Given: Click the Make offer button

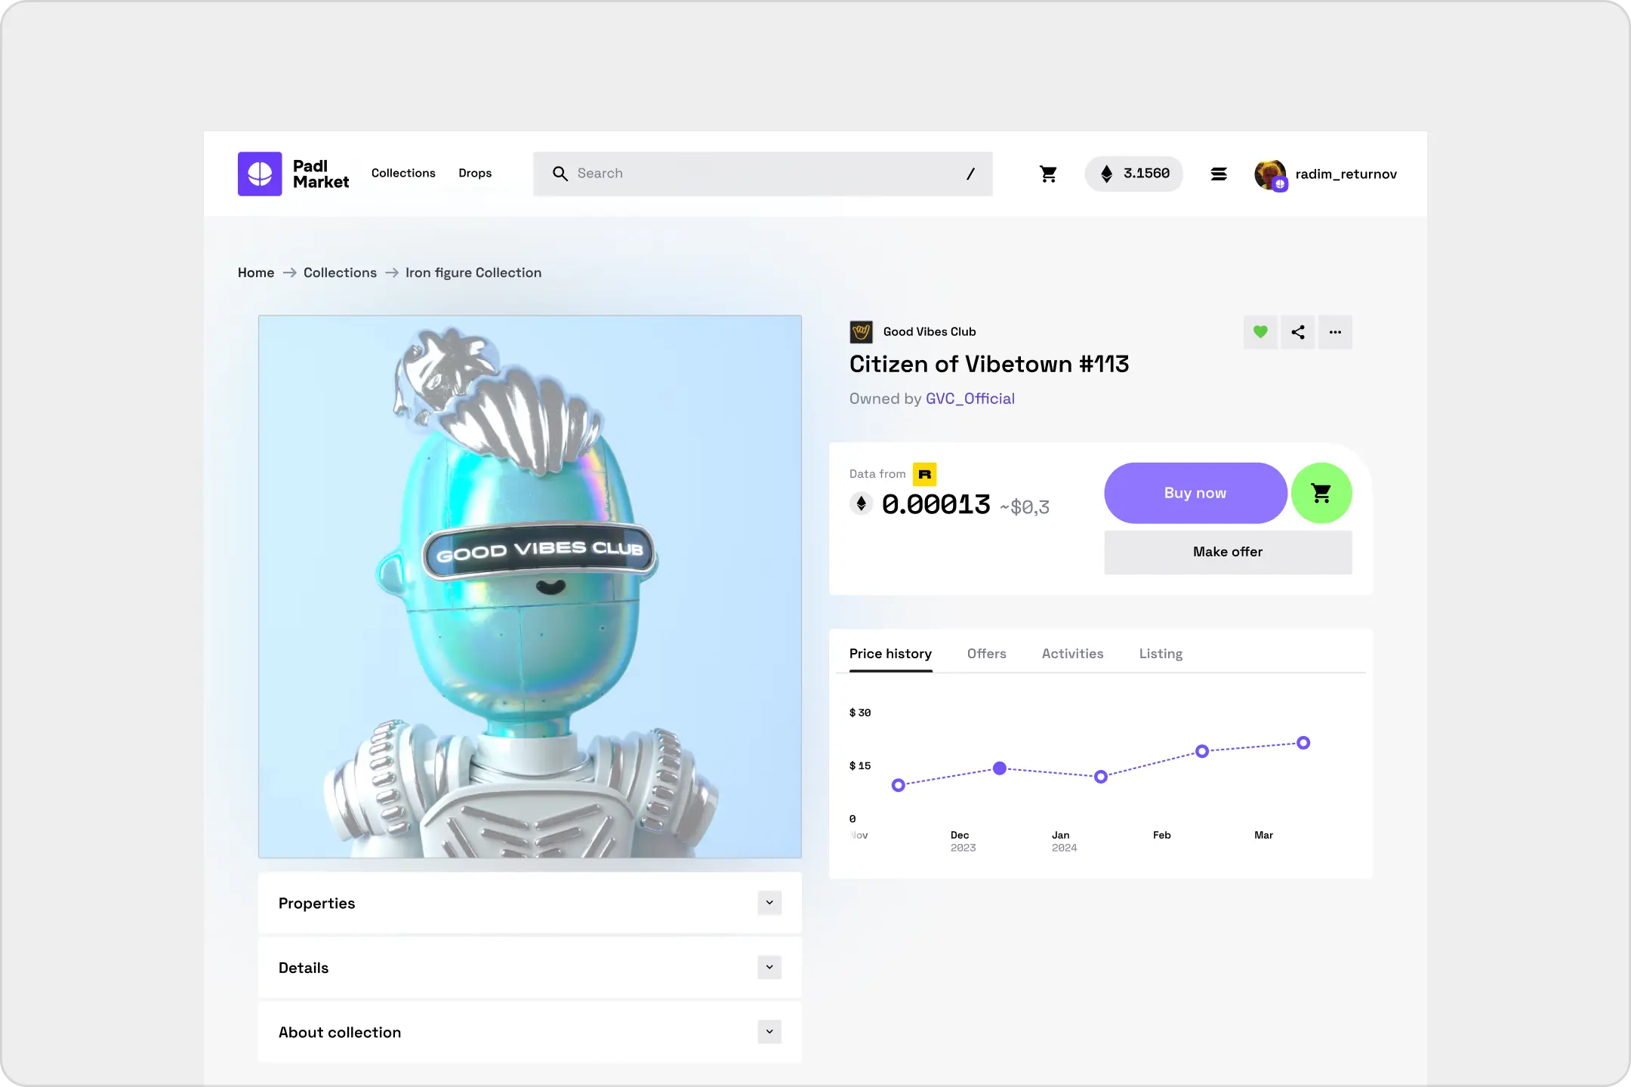Looking at the screenshot, I should [1227, 552].
